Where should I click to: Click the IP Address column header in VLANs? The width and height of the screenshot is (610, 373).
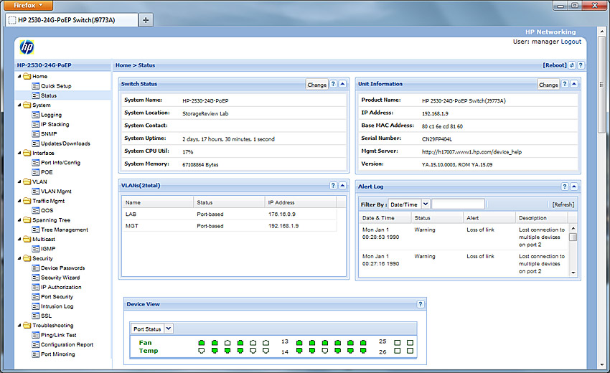[300, 202]
